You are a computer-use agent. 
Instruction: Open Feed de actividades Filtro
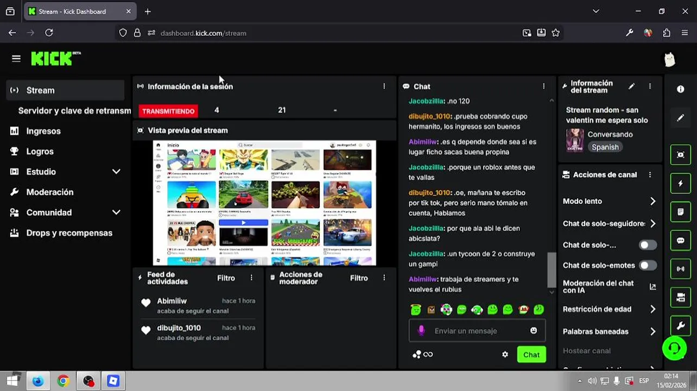tap(226, 278)
